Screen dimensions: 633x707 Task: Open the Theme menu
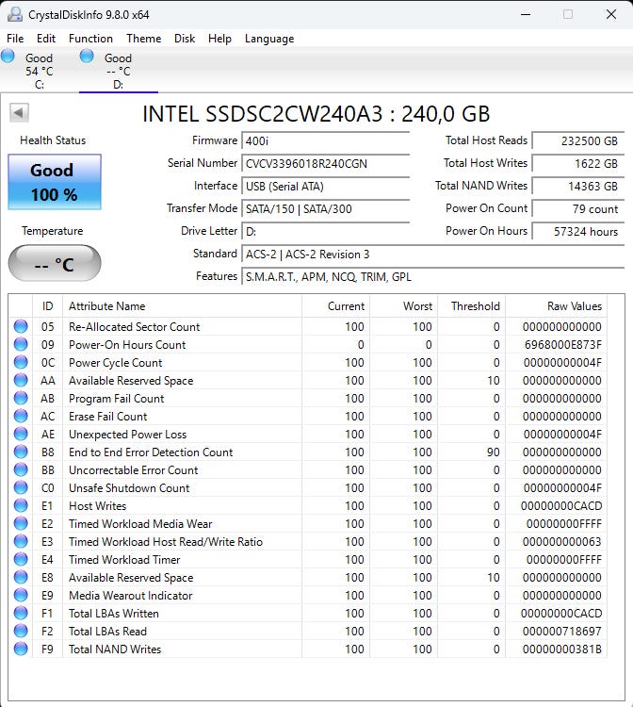point(144,39)
